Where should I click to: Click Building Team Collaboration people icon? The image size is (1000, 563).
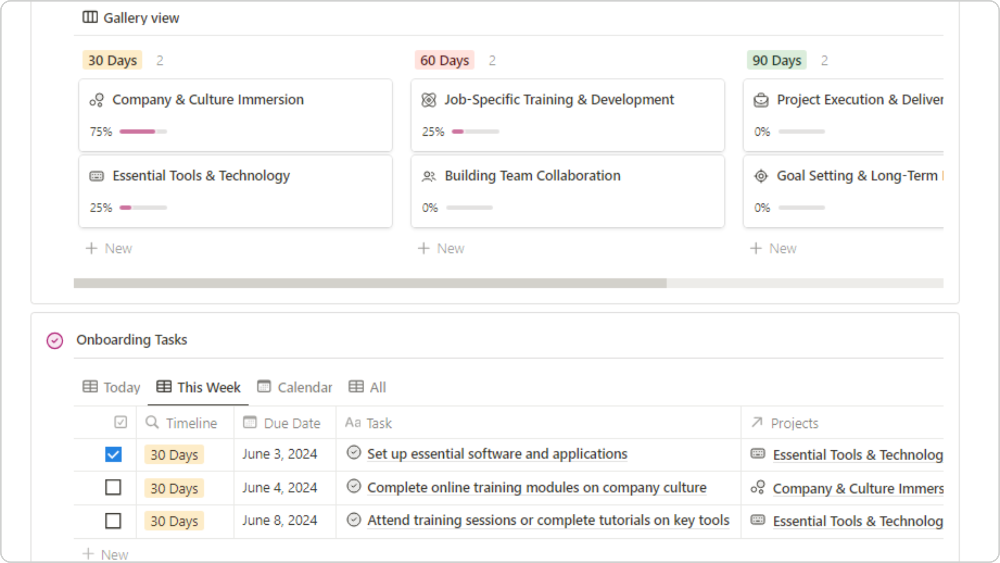429,176
